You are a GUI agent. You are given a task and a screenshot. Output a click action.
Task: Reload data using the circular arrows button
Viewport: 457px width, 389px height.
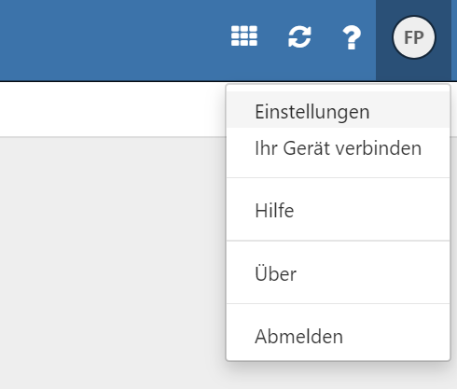(299, 37)
